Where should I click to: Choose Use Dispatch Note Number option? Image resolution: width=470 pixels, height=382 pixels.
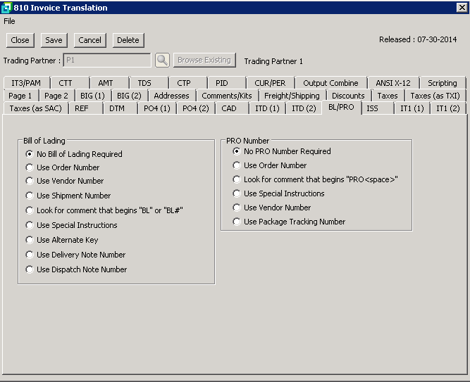pos(30,269)
